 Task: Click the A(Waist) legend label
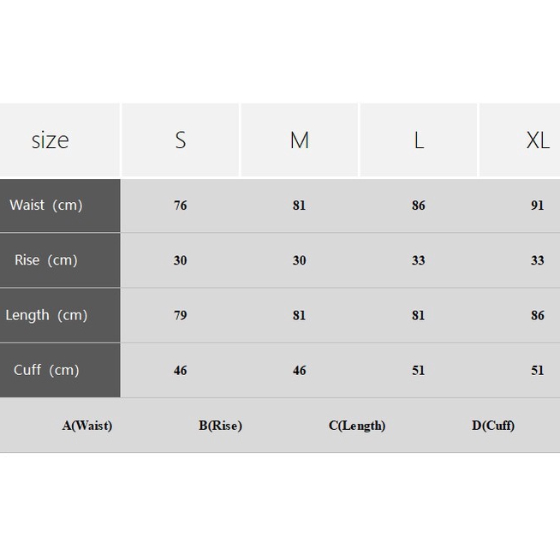coord(87,426)
